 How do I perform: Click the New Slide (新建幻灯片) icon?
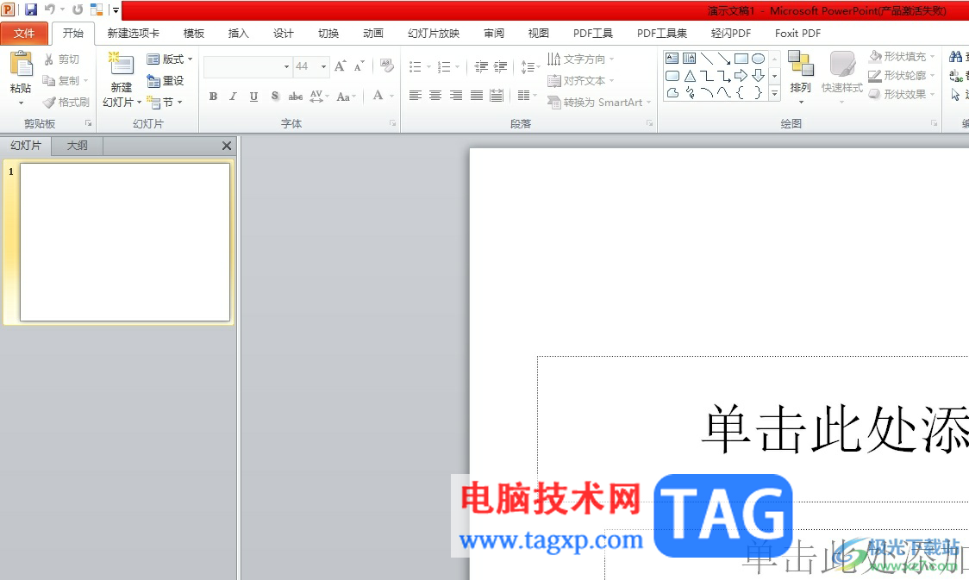pyautogui.click(x=121, y=65)
